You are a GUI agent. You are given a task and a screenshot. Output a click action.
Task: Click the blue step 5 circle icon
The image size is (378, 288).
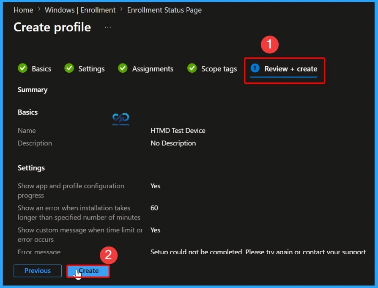[x=255, y=68]
